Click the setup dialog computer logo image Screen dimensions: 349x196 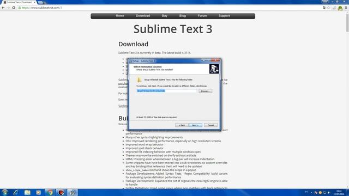[x=214, y=69]
